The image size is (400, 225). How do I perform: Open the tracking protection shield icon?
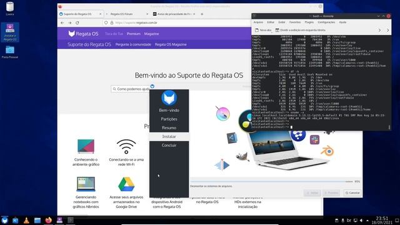point(106,22)
